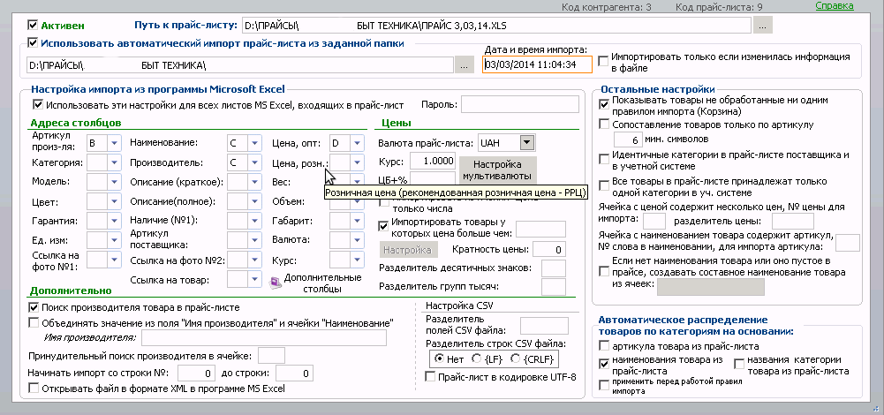Open Дополнительные столбцы icon
Screen dimensions: 884x415
(x=276, y=283)
